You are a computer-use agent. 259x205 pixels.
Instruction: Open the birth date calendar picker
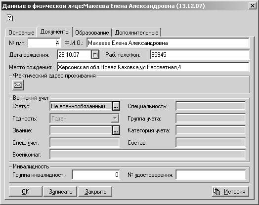point(95,55)
